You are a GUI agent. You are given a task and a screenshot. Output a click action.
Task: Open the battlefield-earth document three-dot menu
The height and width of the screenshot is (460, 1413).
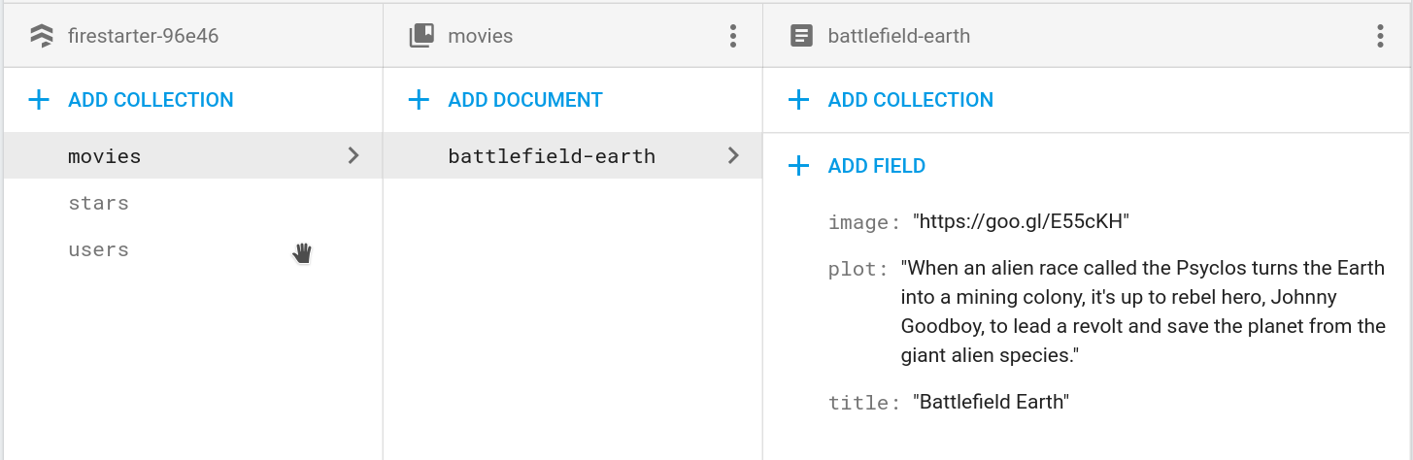1379,37
